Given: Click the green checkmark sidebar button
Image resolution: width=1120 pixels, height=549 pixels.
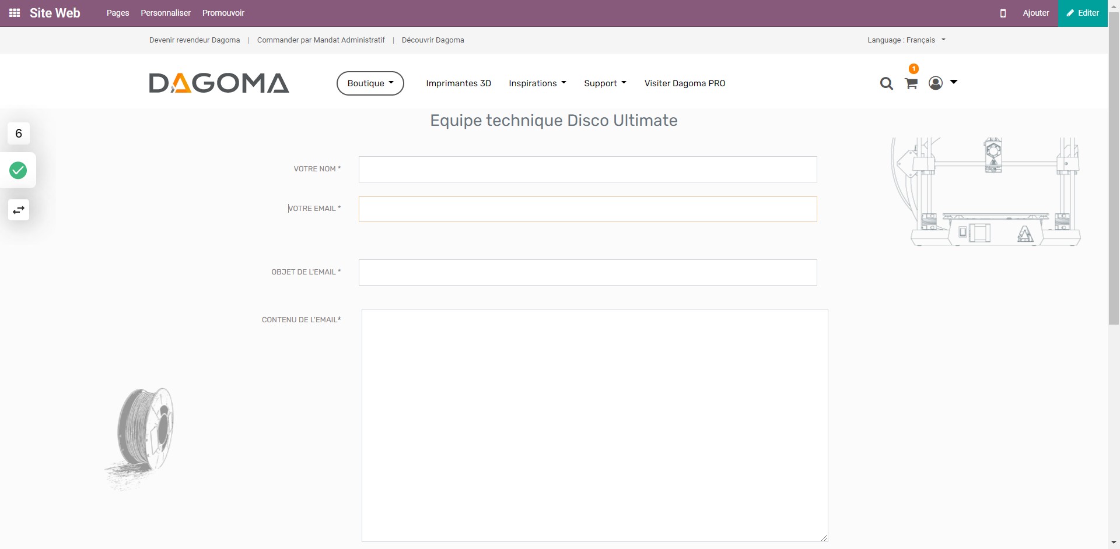Looking at the screenshot, I should pyautogui.click(x=18, y=170).
